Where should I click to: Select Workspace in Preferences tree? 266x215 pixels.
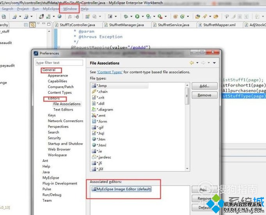tap(57, 155)
